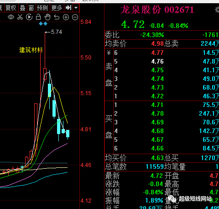219x209 pixels.
Task: Click the blue diamond markers above chart
Action: (x=43, y=24)
